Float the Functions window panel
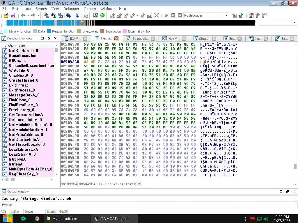Viewport: 298px width, 223px height. click(49, 38)
